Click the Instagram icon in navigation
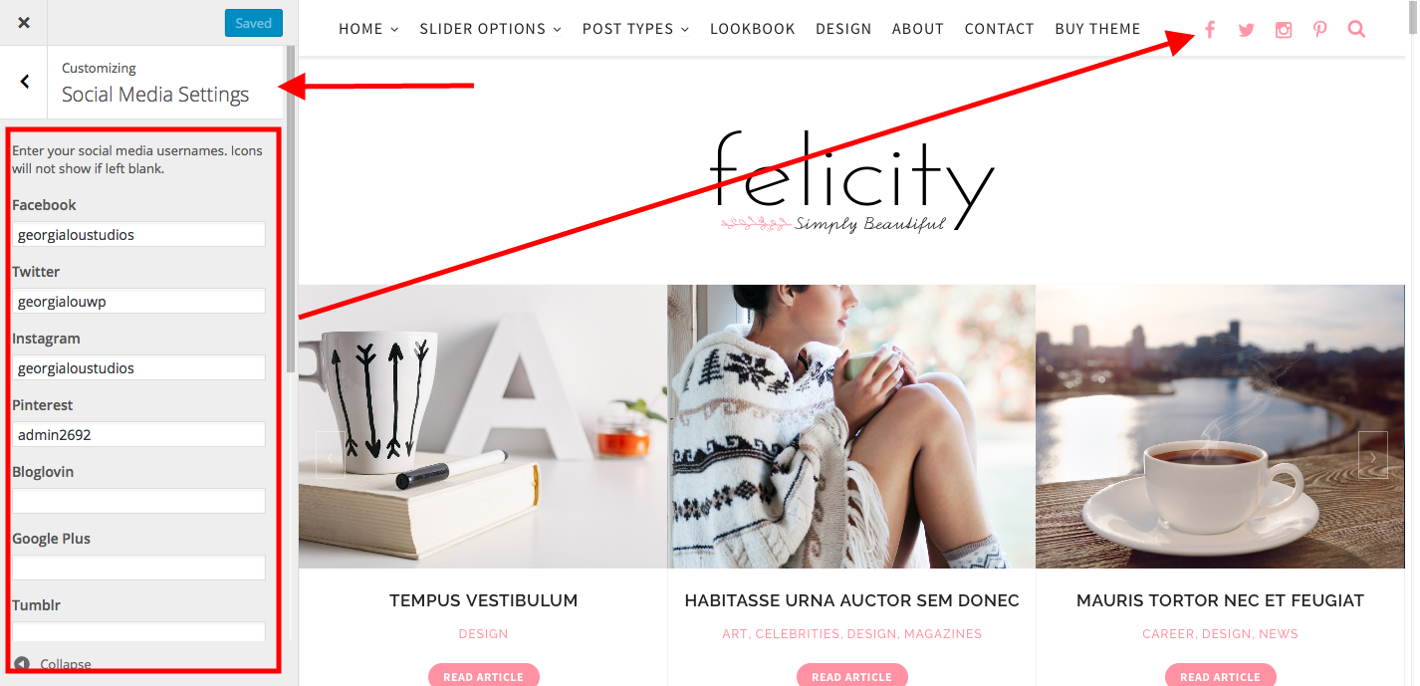 click(x=1284, y=30)
